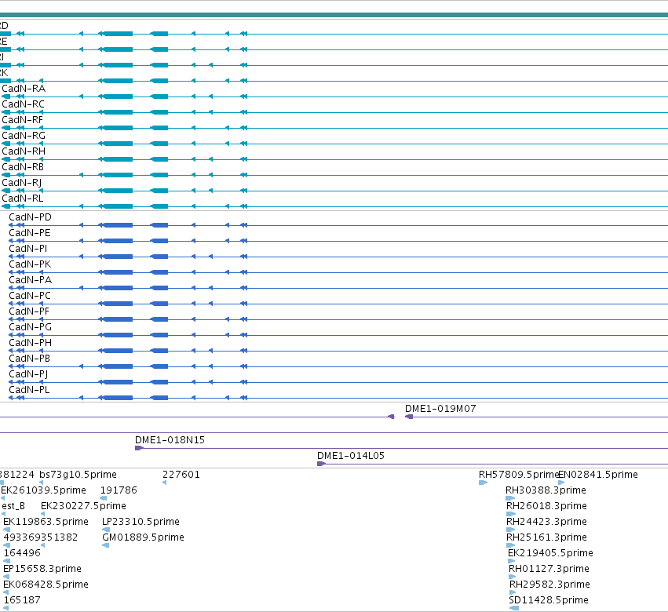Image resolution: width=668 pixels, height=612 pixels.
Task: Select the est_B feature label
Action: [13, 506]
